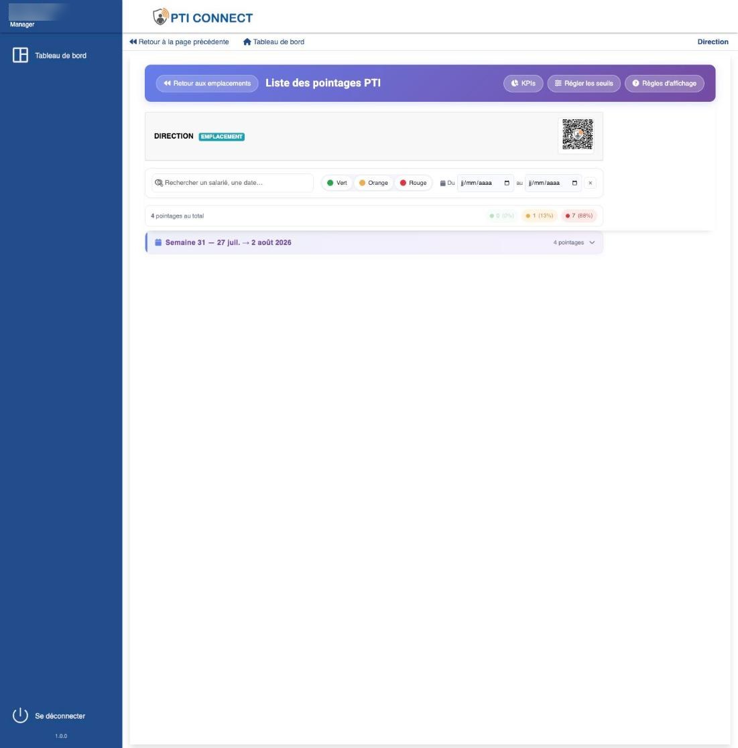Expand the Semaine 31 week row
This screenshot has height=748, width=738.
tap(374, 242)
